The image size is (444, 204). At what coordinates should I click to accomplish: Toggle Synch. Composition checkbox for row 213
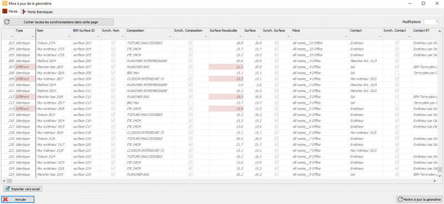(x=191, y=103)
